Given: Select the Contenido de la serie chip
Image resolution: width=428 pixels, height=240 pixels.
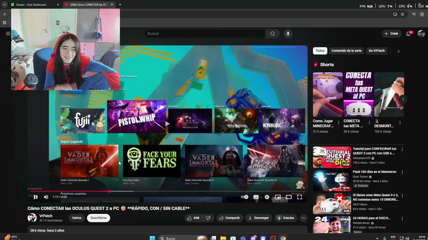Looking at the screenshot, I should click(x=346, y=51).
